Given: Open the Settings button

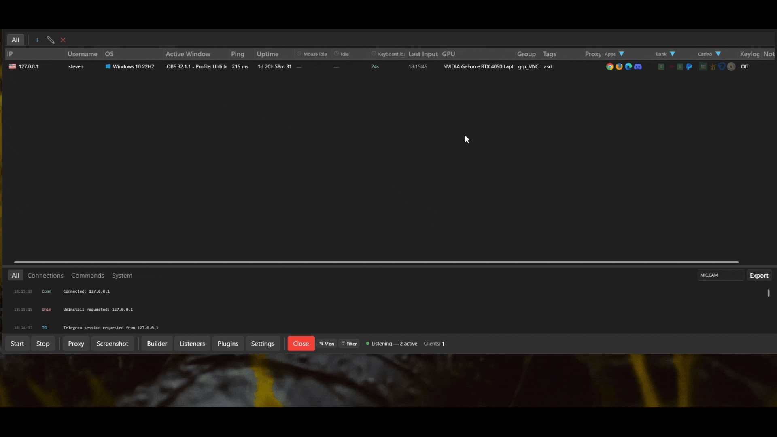Looking at the screenshot, I should (x=263, y=344).
